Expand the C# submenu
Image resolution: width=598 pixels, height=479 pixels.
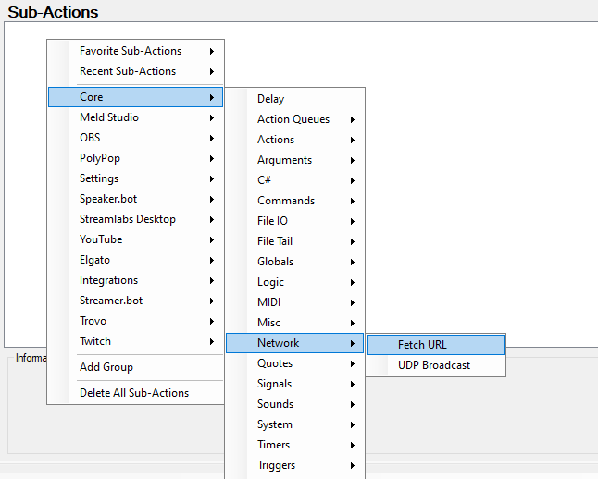click(x=265, y=180)
